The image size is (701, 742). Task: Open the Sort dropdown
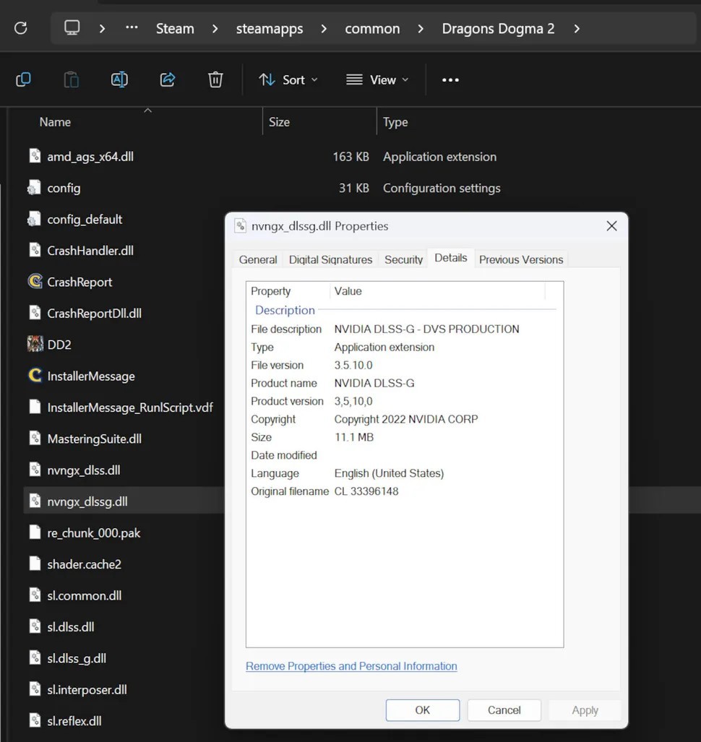click(288, 79)
